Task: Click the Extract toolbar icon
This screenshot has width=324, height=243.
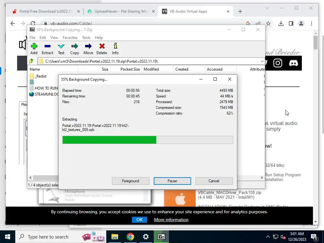Action: click(47, 49)
